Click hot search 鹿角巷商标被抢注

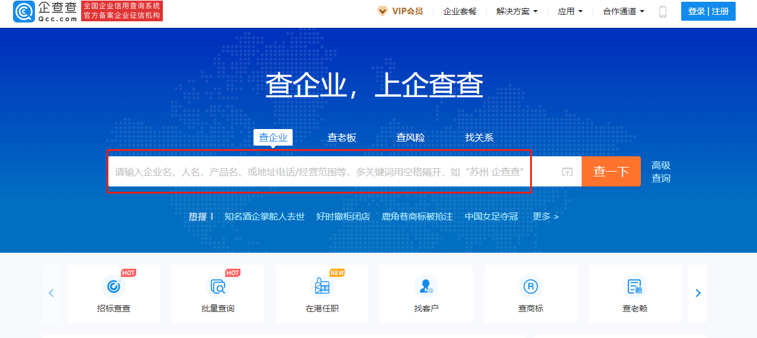(417, 217)
